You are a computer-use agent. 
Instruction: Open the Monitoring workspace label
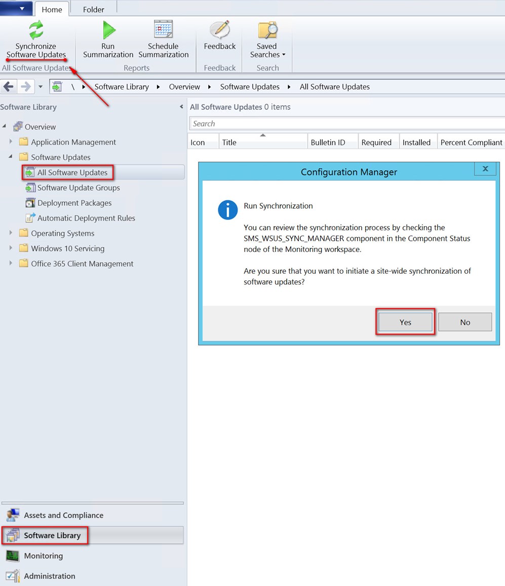[44, 556]
